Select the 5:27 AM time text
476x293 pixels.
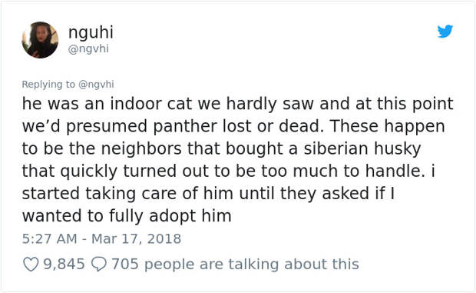click(x=49, y=239)
